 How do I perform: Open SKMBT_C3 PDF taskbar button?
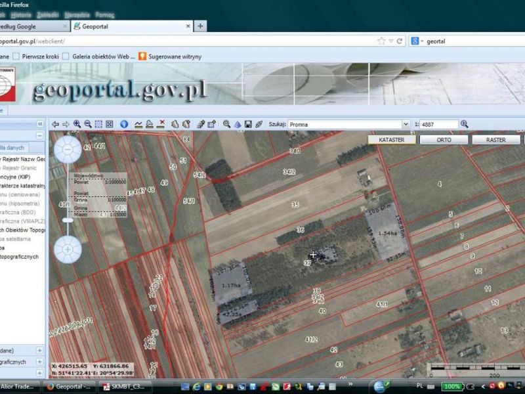[125, 386]
